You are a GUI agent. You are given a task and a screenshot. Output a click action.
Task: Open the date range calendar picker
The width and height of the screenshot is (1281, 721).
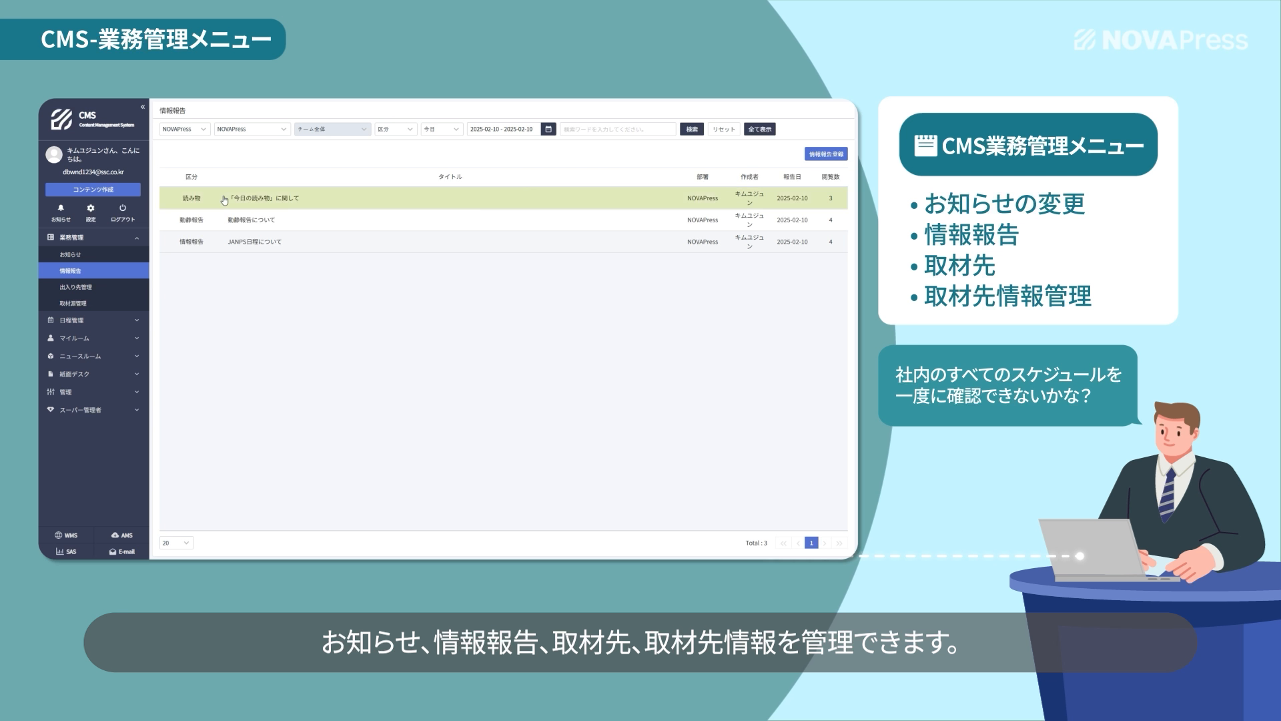(548, 129)
